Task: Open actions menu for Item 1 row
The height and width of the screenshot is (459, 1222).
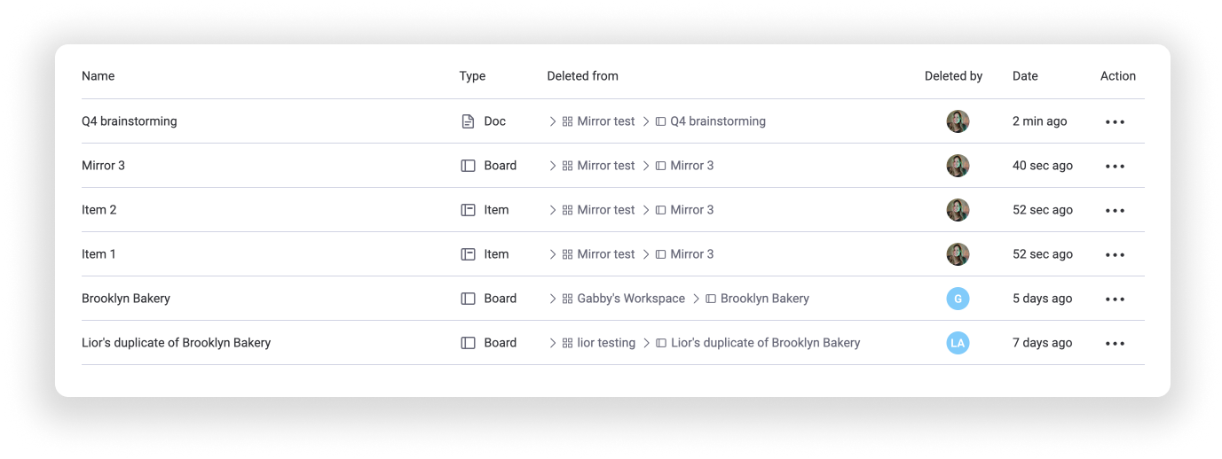Action: (1115, 254)
